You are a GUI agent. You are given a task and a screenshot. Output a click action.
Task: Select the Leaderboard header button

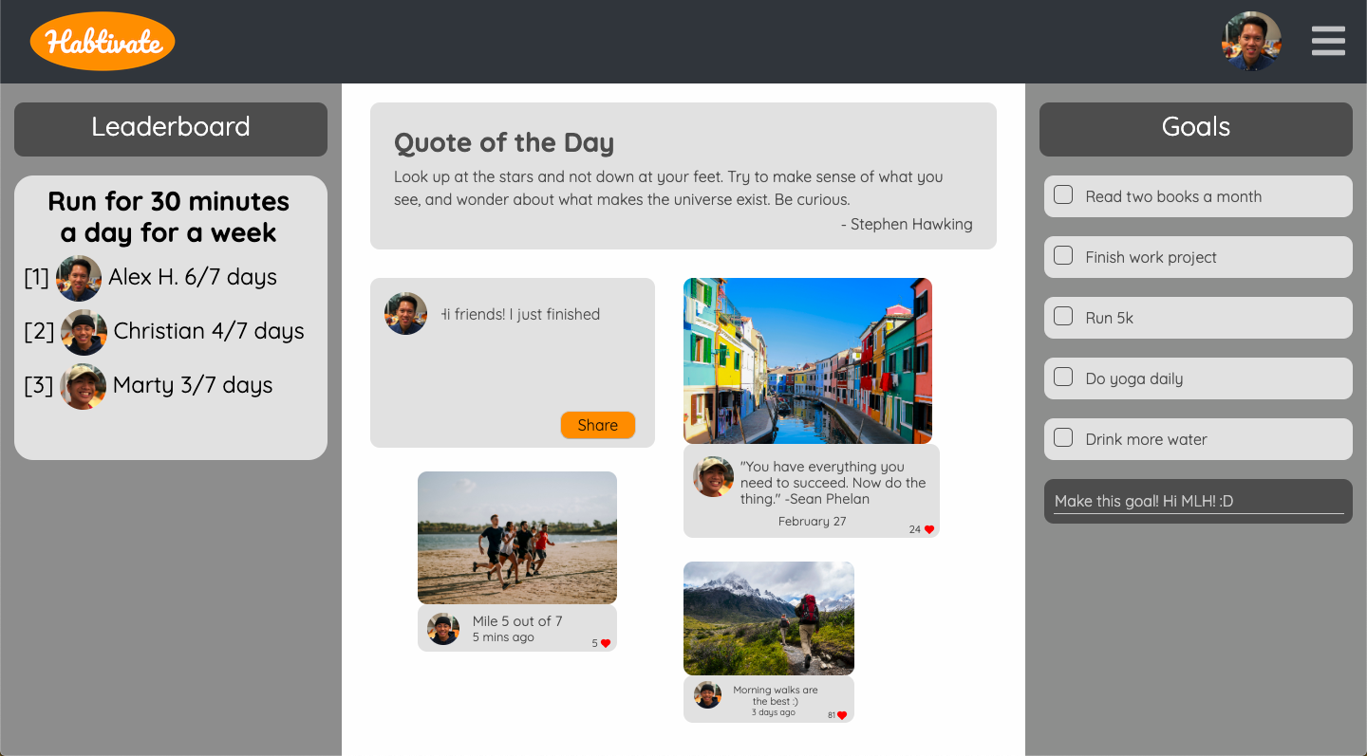click(171, 129)
